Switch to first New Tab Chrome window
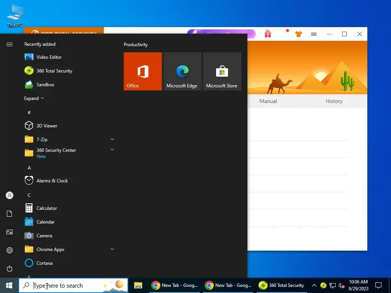Screen dimensions: 391x293 (x=174, y=285)
